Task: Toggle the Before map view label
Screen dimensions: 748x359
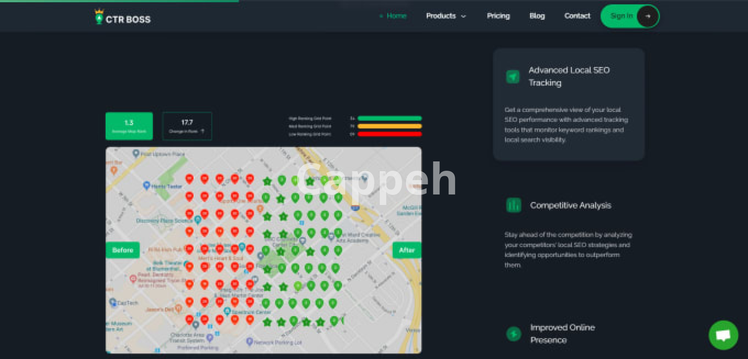Action: pyautogui.click(x=123, y=250)
